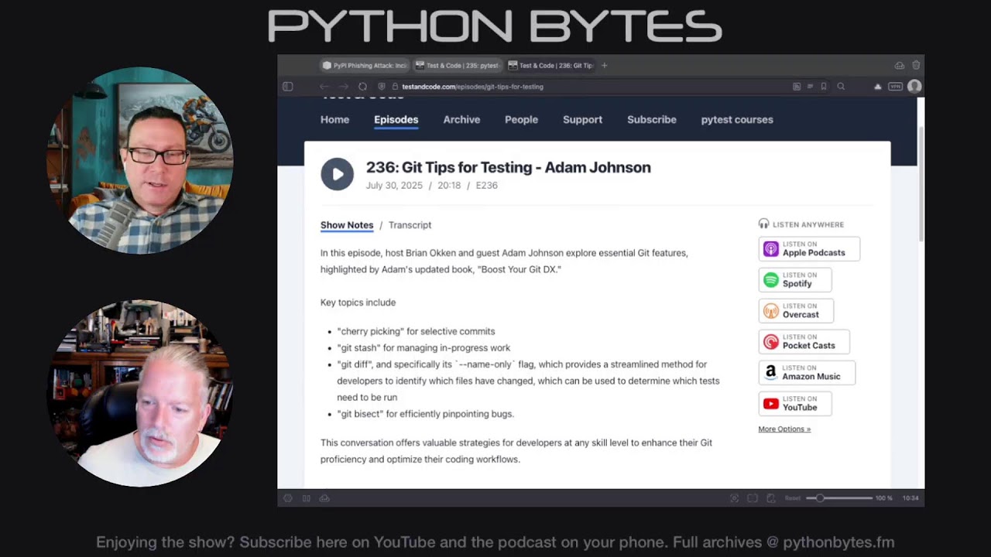Listen on YouTube
Image resolution: width=991 pixels, height=557 pixels.
tap(795, 403)
